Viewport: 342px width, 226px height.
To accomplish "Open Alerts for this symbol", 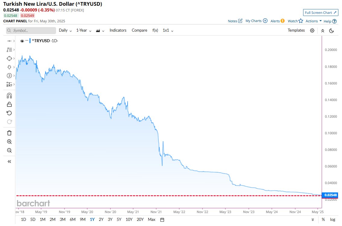I will pyautogui.click(x=278, y=21).
